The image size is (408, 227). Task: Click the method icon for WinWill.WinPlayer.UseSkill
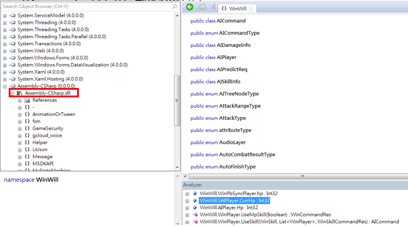(195, 222)
